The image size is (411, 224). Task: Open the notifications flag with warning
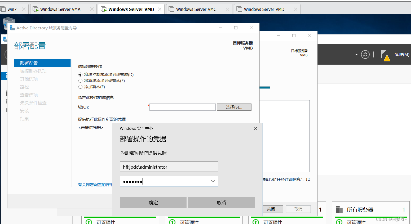coord(385,55)
